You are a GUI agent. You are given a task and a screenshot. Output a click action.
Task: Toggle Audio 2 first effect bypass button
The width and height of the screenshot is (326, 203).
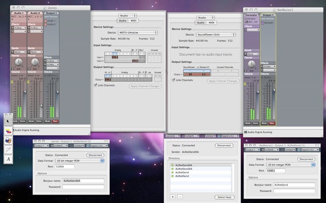tap(29, 28)
